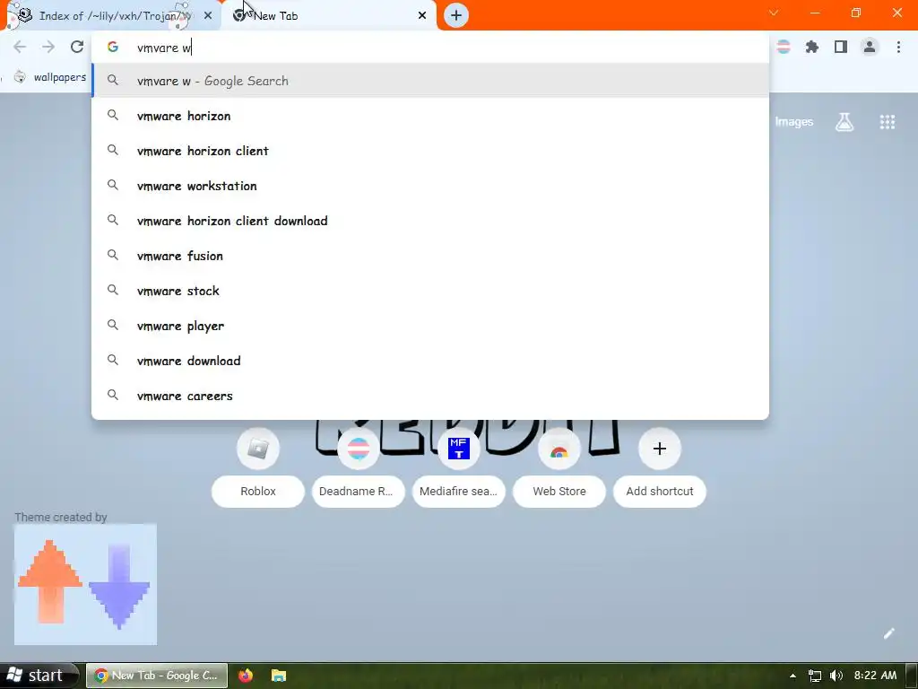Choose the 'vmware horizon client' suggestion
Screen dimensions: 918x689
coord(430,151)
